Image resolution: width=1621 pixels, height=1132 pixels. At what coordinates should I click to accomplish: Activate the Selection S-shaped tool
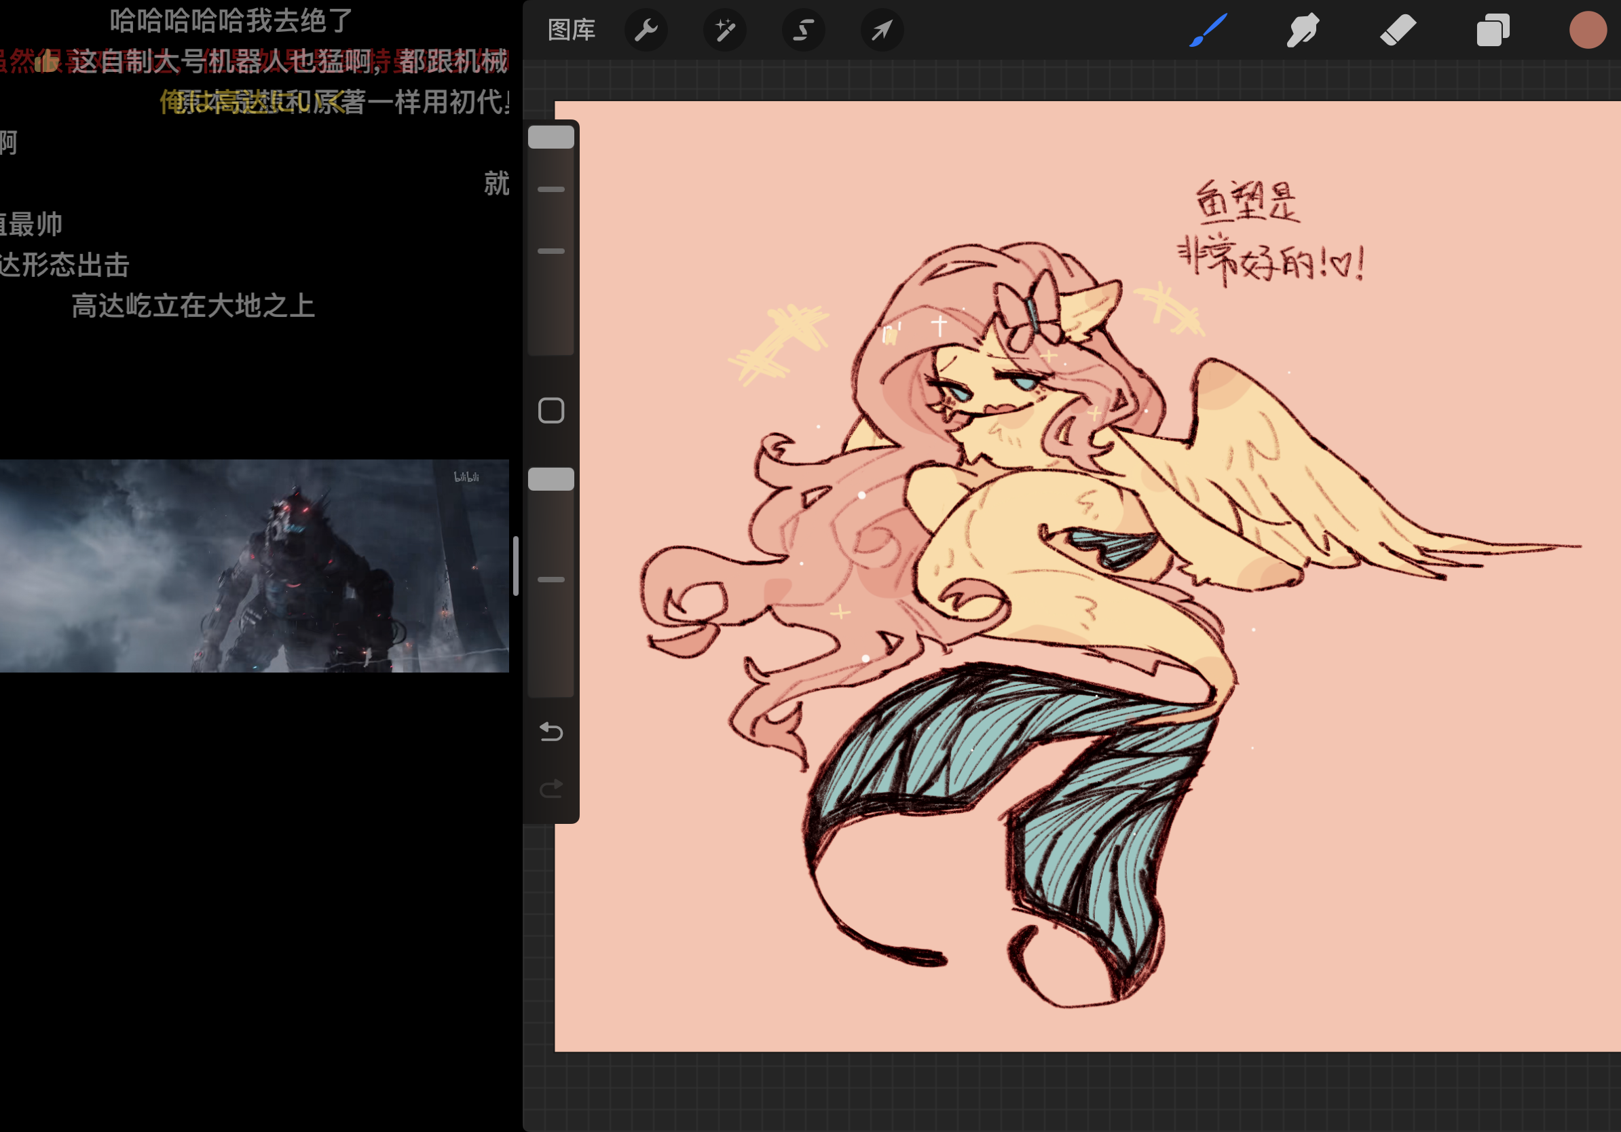tap(804, 31)
